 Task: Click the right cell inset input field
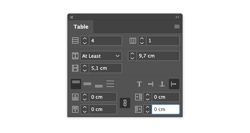tap(165, 109)
